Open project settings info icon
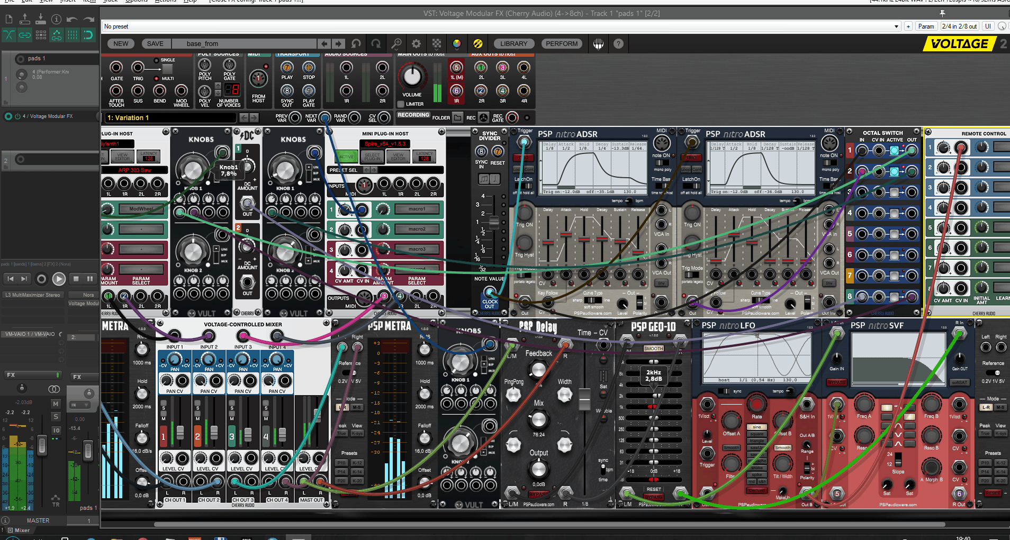Image resolution: width=1010 pixels, height=540 pixels. [56, 20]
